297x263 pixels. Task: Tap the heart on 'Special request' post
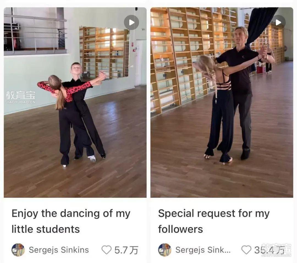(x=246, y=250)
